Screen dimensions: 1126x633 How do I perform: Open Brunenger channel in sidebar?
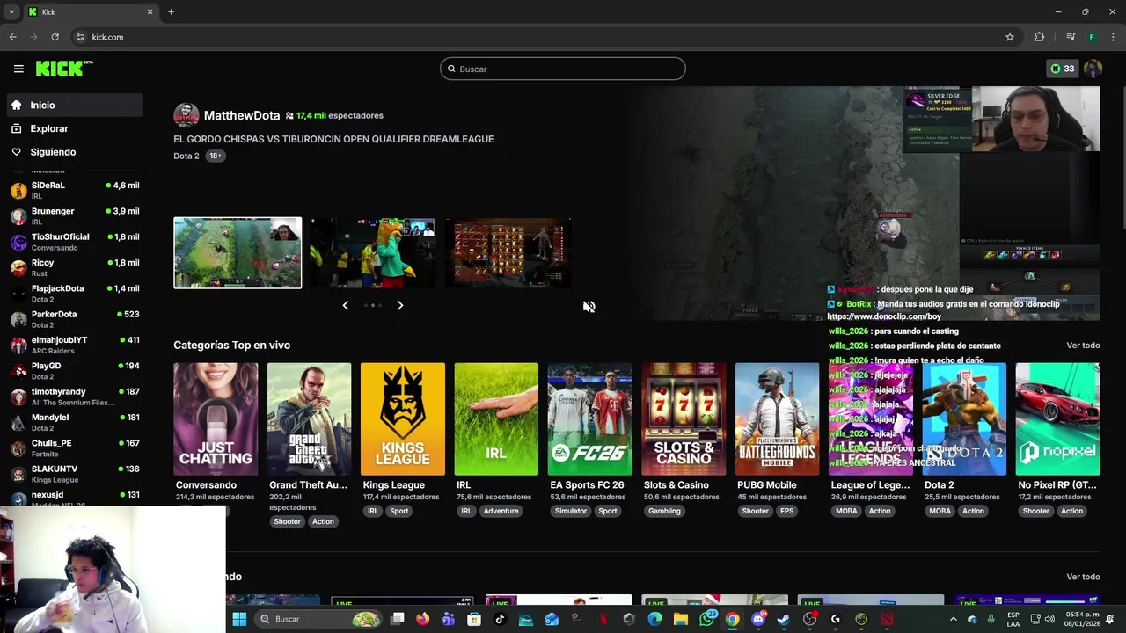pyautogui.click(x=75, y=216)
